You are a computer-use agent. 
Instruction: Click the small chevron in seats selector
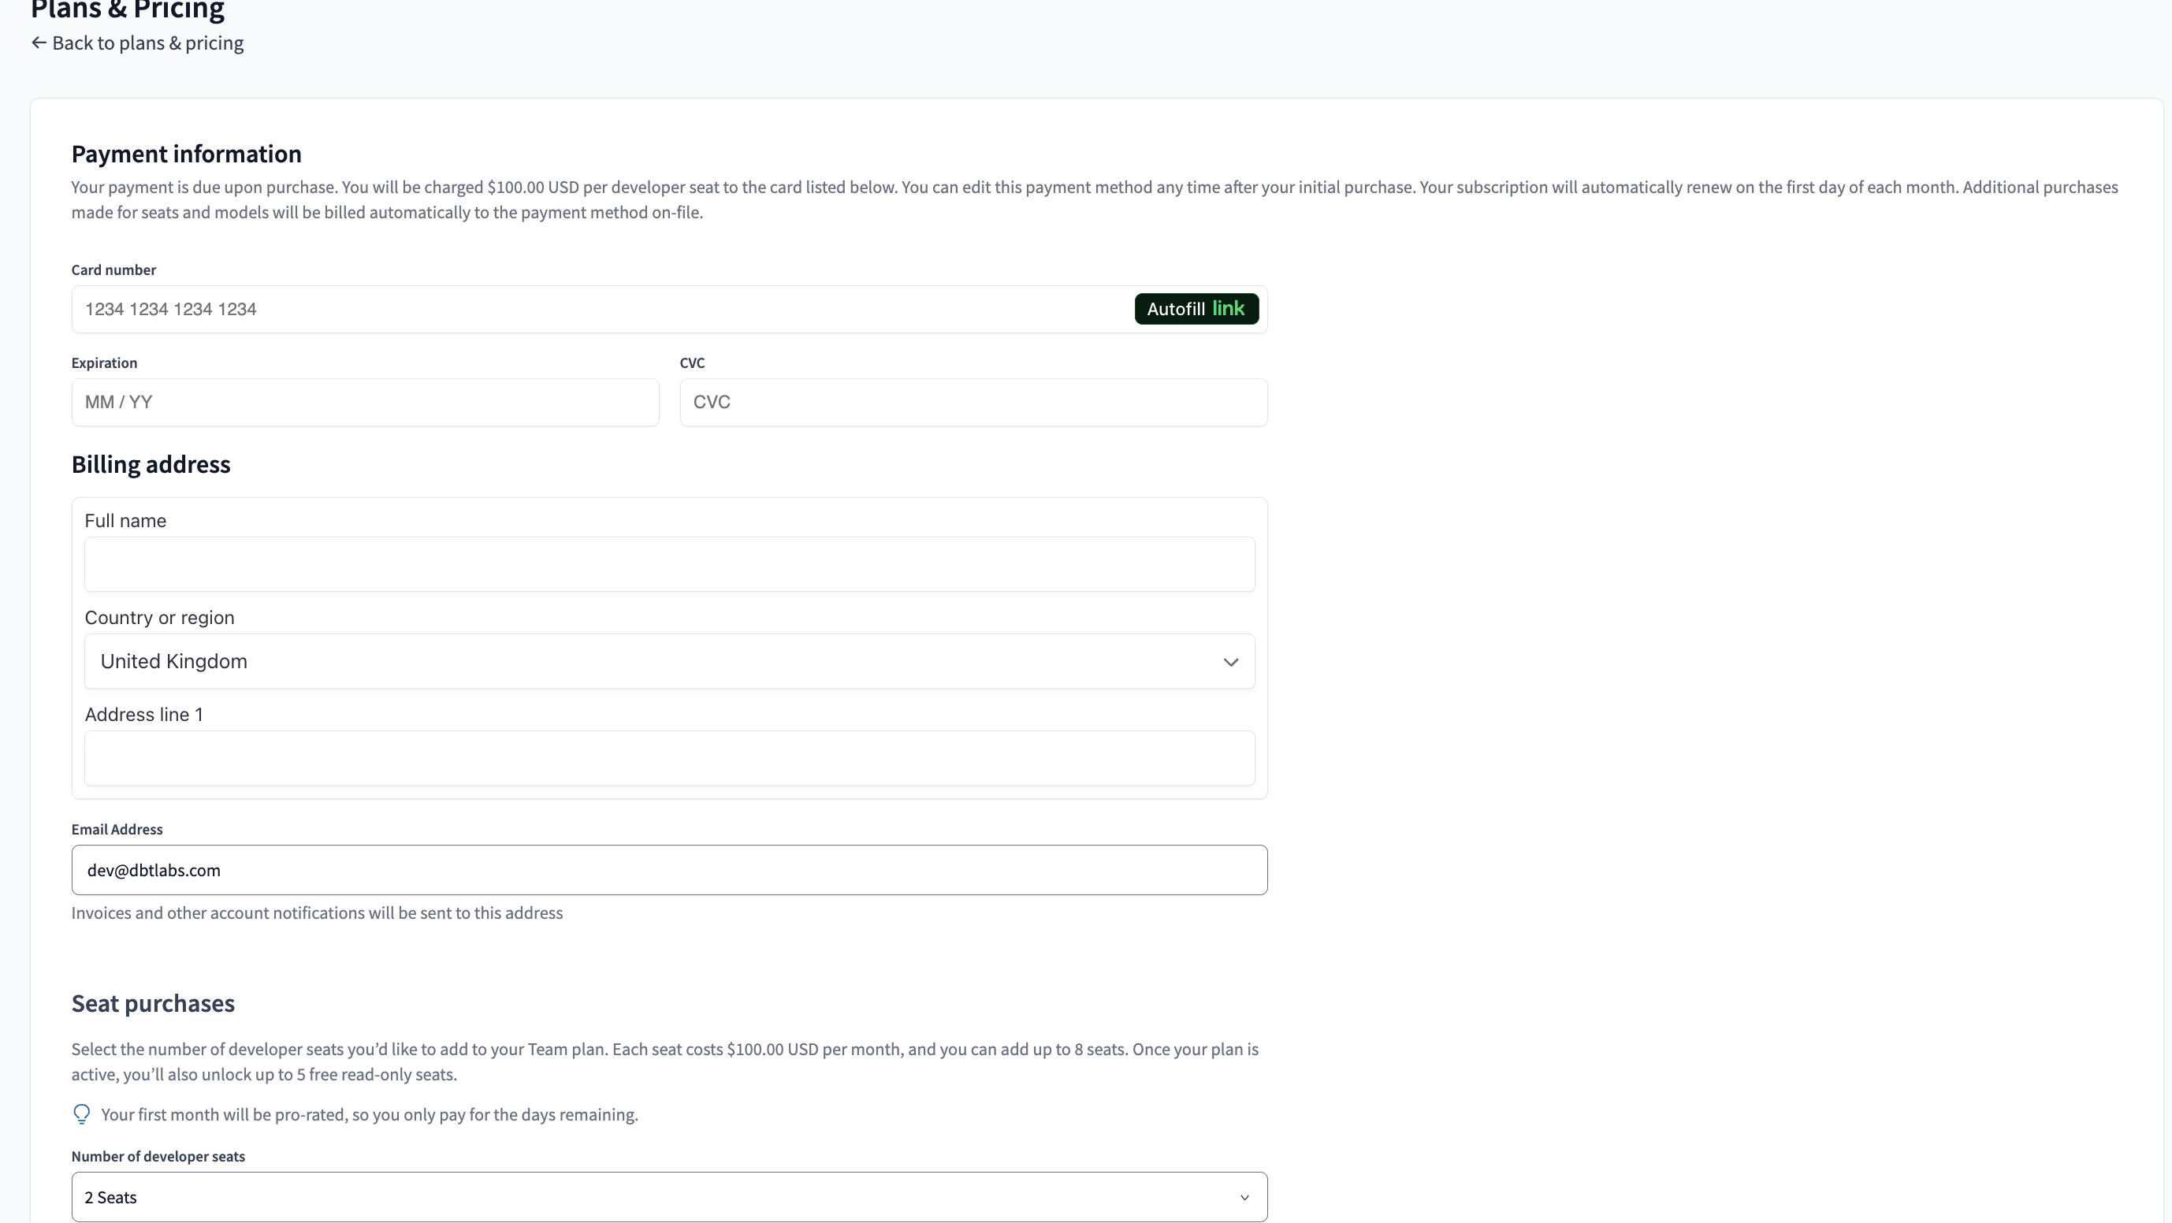pos(1244,1198)
